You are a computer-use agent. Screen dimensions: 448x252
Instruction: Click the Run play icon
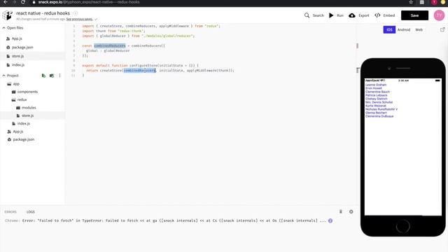click(331, 15)
